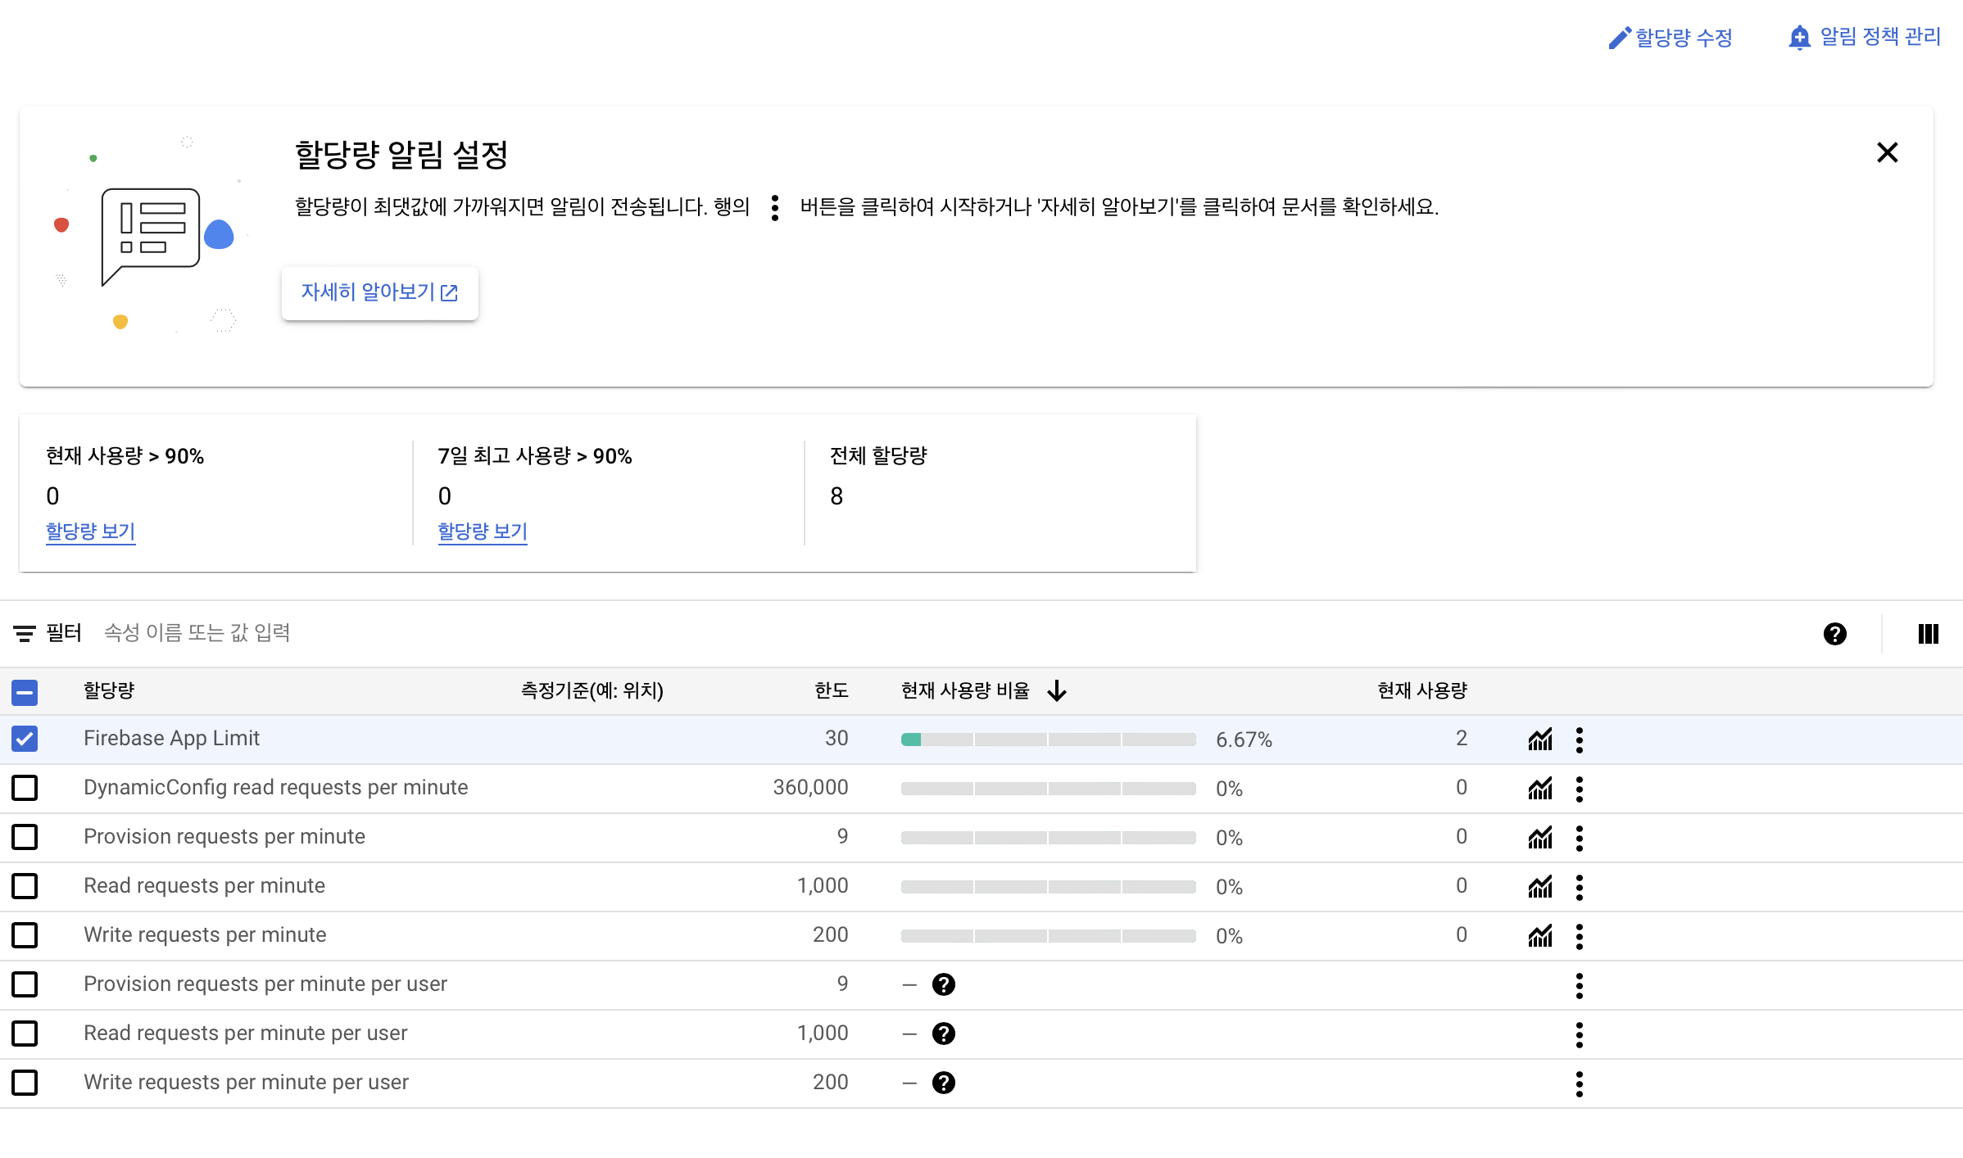Sort by 현재 사용량 비율 column header
This screenshot has width=1963, height=1158.
965,690
